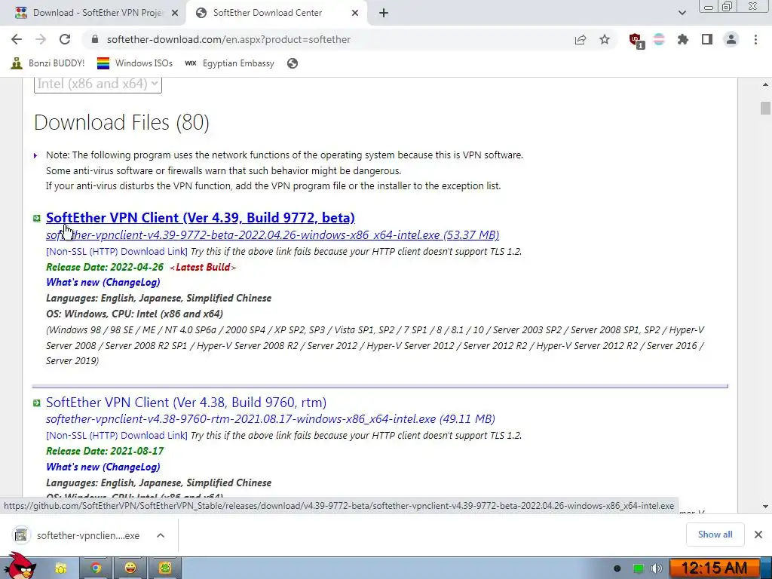Screen dimensions: 772x579
Task: Open the yellow folder taskbar icon
Action: [60, 568]
